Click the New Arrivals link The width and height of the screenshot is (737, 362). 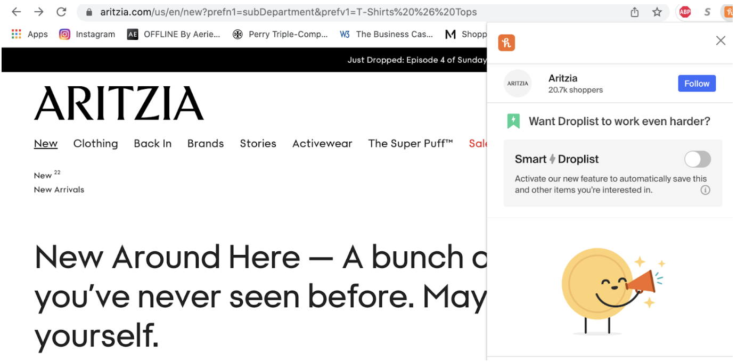[x=59, y=190]
